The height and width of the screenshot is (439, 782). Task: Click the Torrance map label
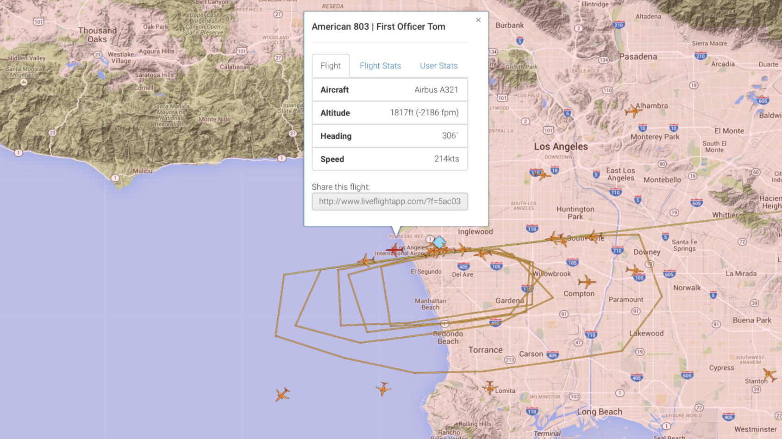[x=485, y=350]
